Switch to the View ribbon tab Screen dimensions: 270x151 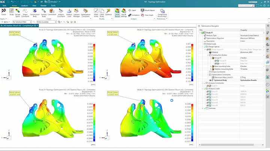click(34, 6)
